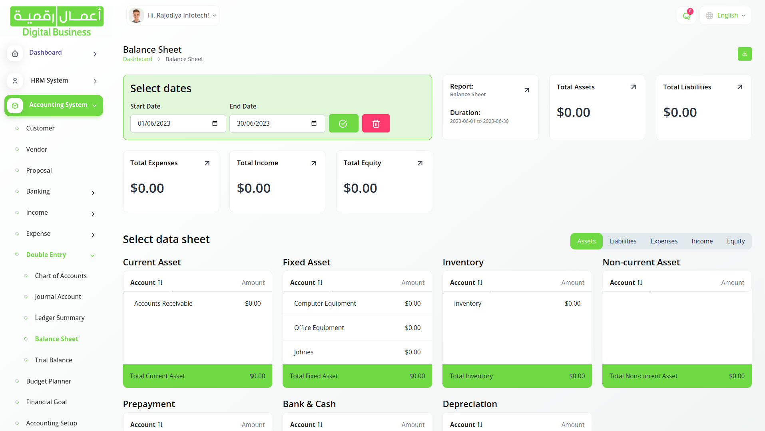Click the green download report icon
The image size is (765, 431).
tap(744, 54)
